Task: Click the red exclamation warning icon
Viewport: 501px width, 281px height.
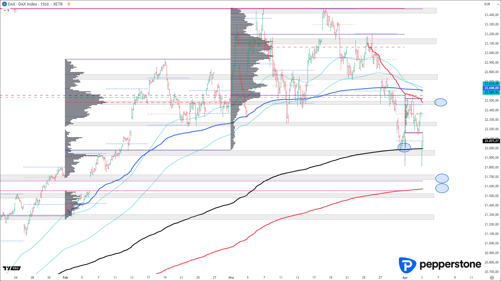Action: [x=15, y=10]
